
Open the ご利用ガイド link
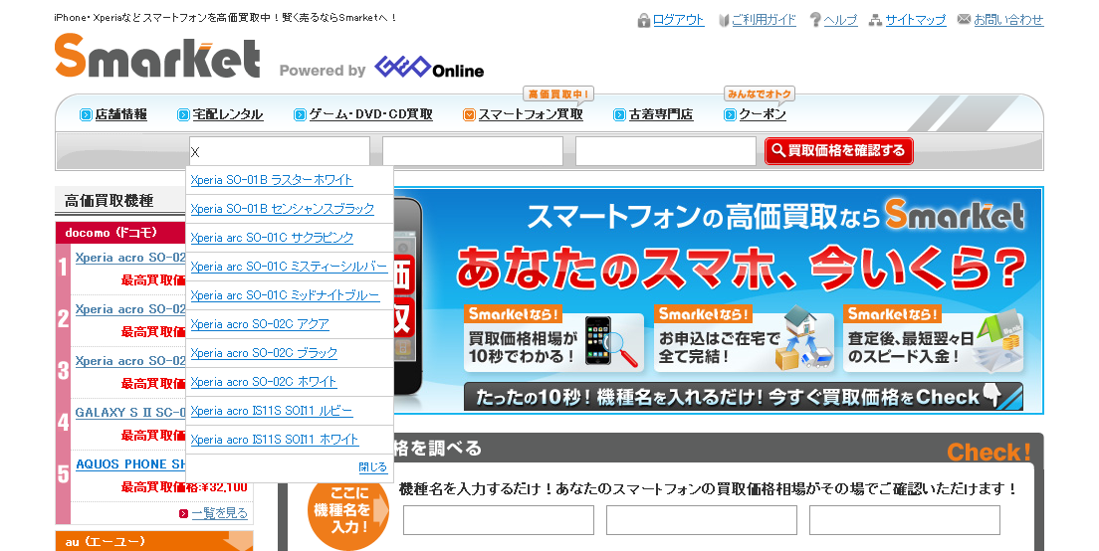click(x=764, y=20)
